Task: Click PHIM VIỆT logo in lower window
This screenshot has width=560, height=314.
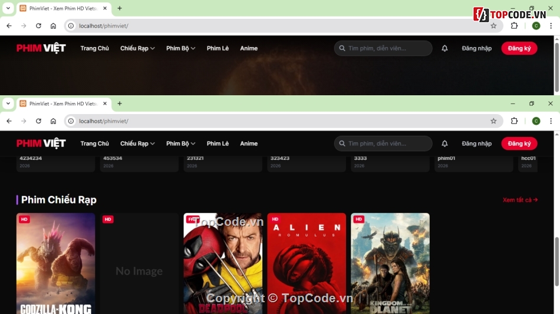Action: click(41, 143)
